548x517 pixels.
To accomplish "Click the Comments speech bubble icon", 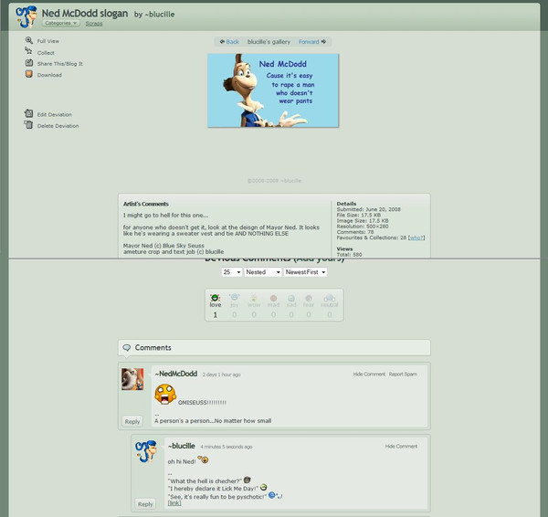I will [x=127, y=347].
